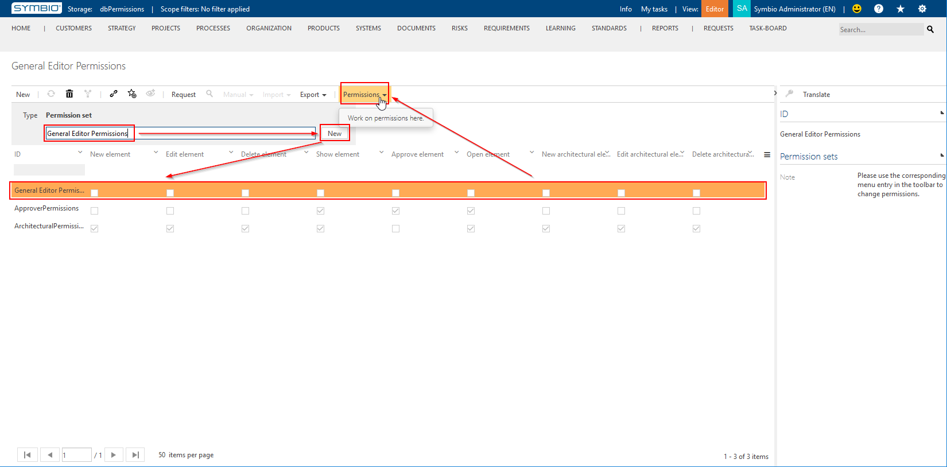Toggle New element for ApproverPermissions row
947x467 pixels.
pos(95,211)
